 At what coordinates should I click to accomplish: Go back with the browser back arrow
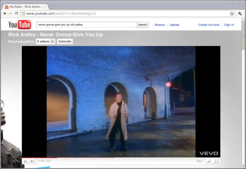[x=5, y=14]
